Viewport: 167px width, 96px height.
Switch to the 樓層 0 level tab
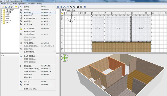tap(64, 10)
